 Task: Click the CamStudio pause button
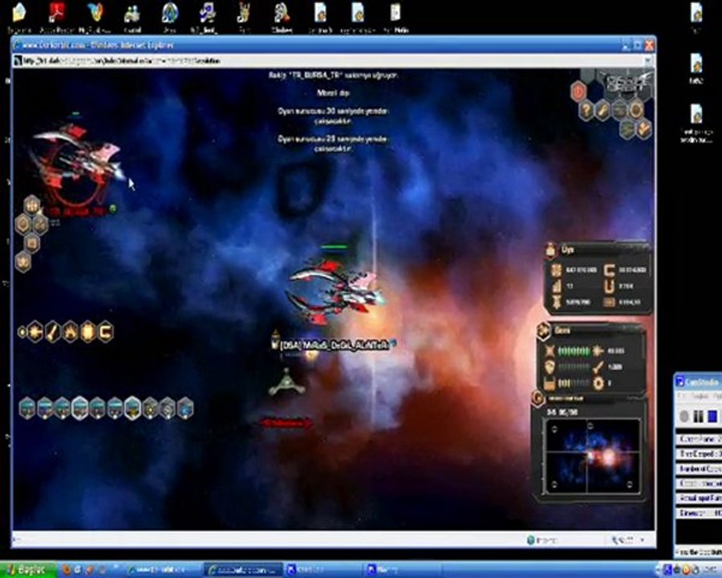[699, 416]
